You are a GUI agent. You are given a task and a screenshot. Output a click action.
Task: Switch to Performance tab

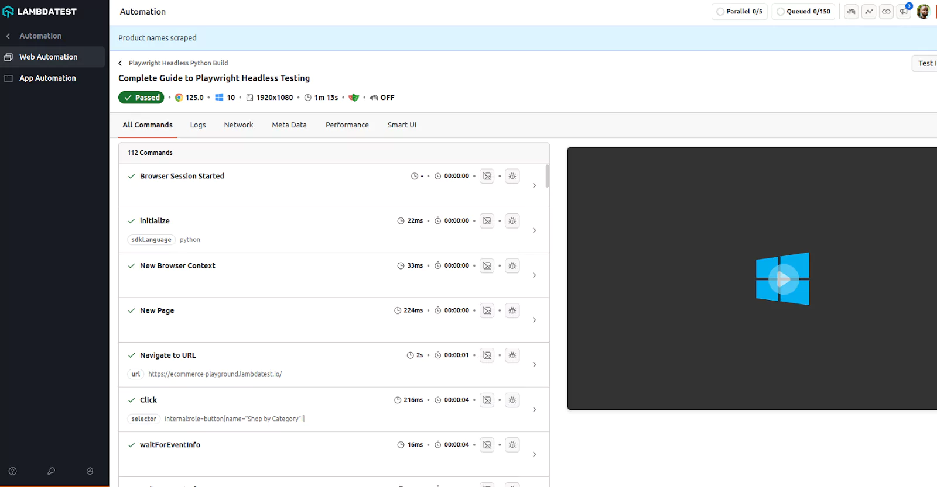pos(347,125)
